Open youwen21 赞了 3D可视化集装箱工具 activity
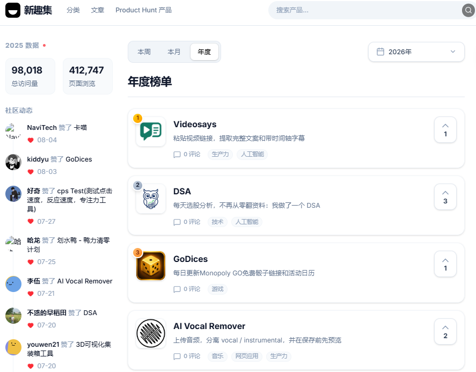The width and height of the screenshot is (476, 372). [69, 349]
